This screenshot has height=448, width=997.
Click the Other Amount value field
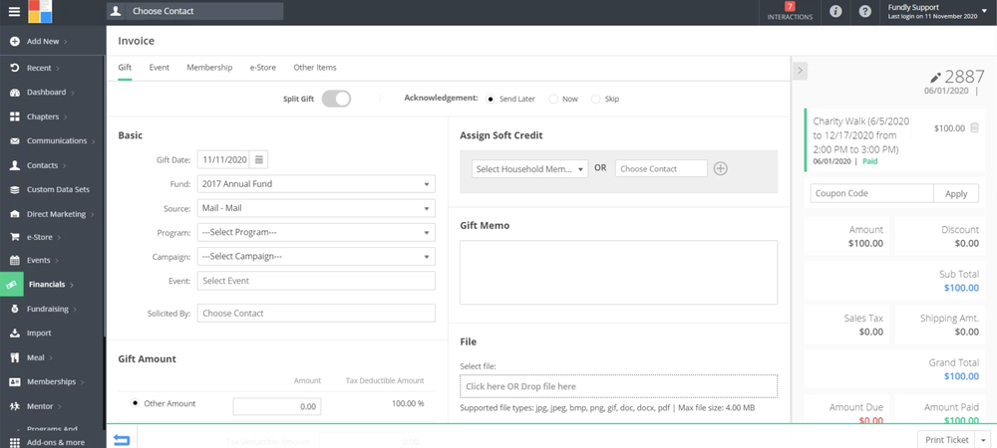click(x=276, y=407)
